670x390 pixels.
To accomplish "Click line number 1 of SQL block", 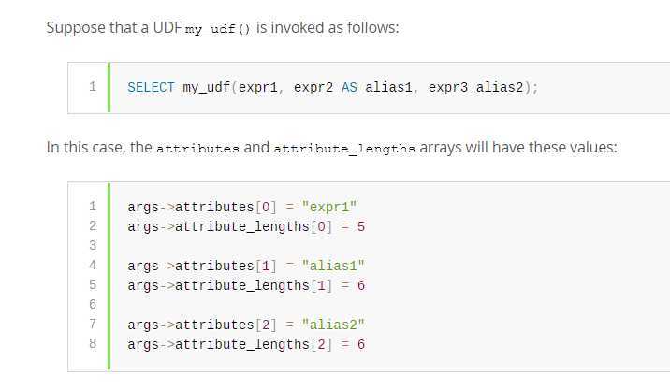I will click(93, 87).
